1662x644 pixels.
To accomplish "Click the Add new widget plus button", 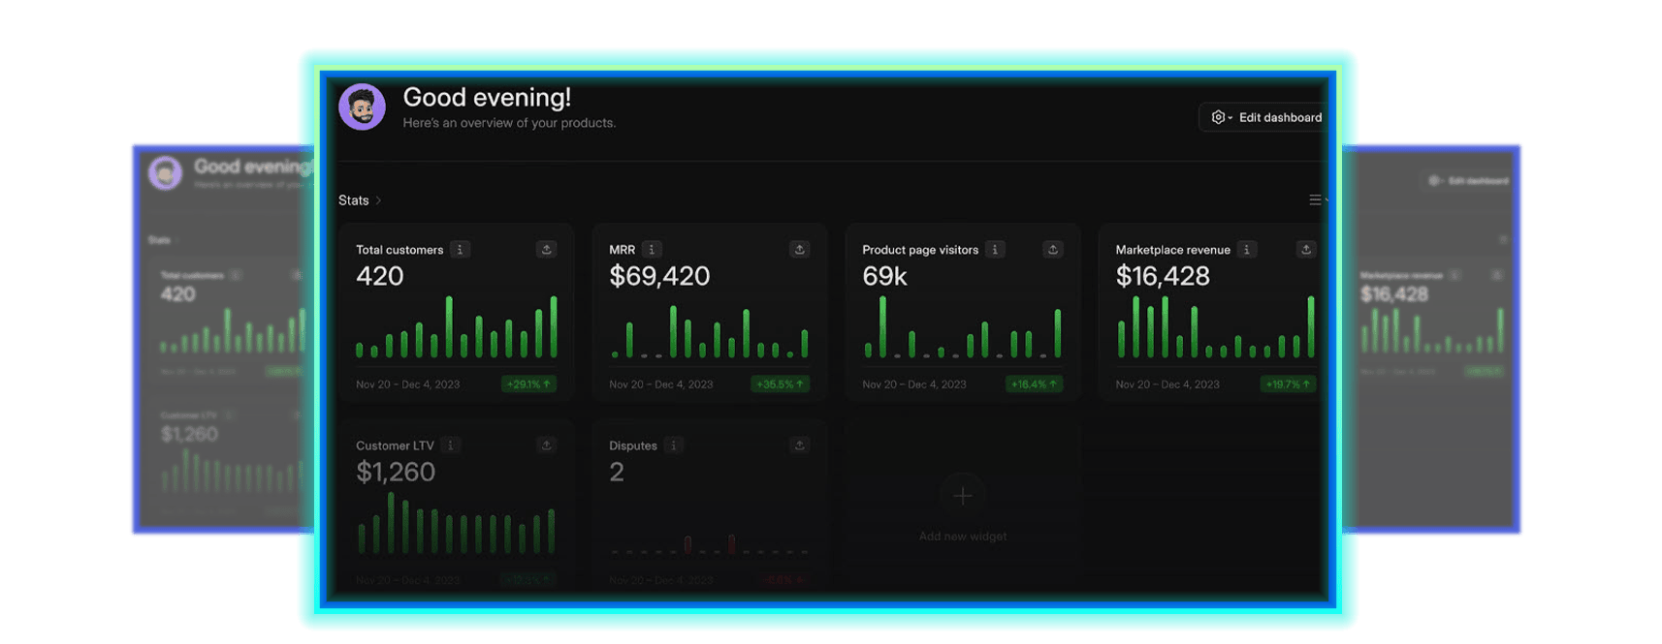I will 963,496.
